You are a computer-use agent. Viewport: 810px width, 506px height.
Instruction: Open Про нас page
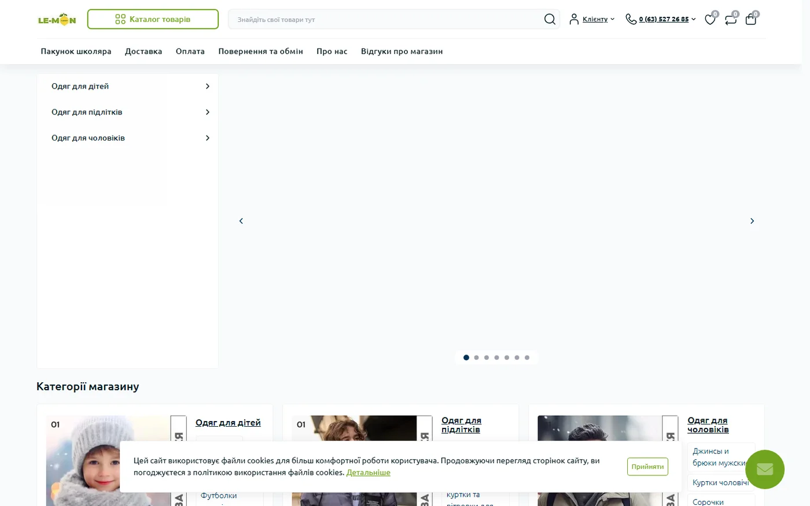pyautogui.click(x=332, y=51)
